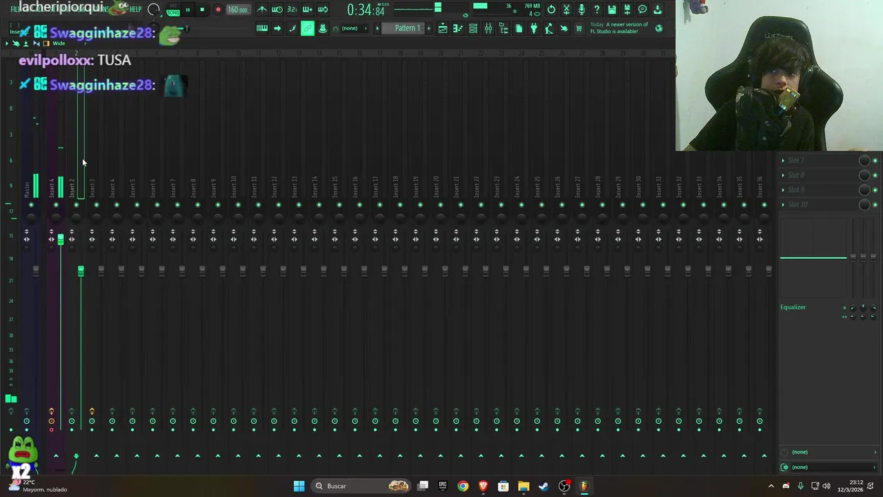Viewport: 883px width, 497px height.
Task: Open Google Chrome from taskbar
Action: click(463, 486)
